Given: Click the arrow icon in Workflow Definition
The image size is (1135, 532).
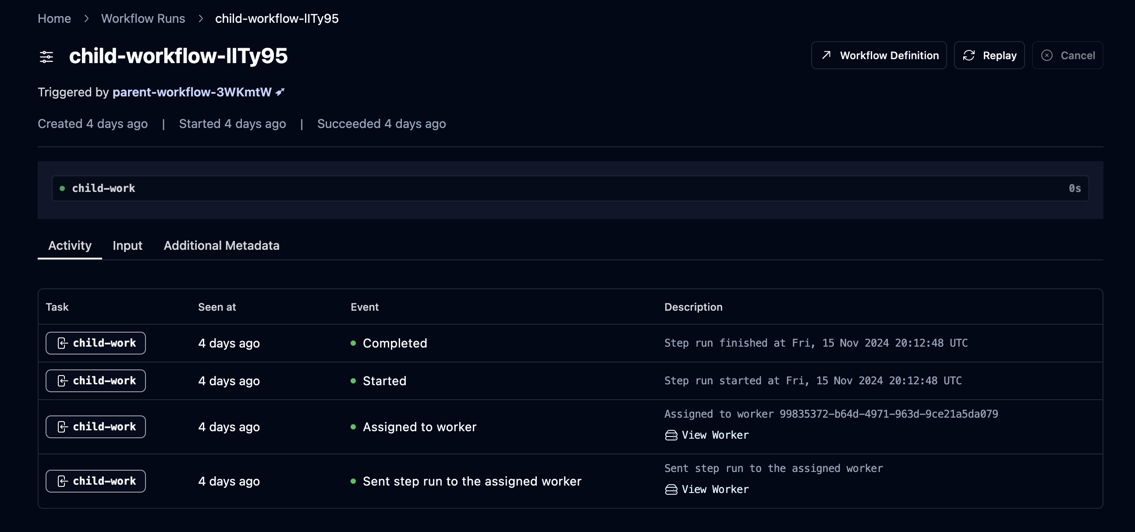Looking at the screenshot, I should 826,55.
